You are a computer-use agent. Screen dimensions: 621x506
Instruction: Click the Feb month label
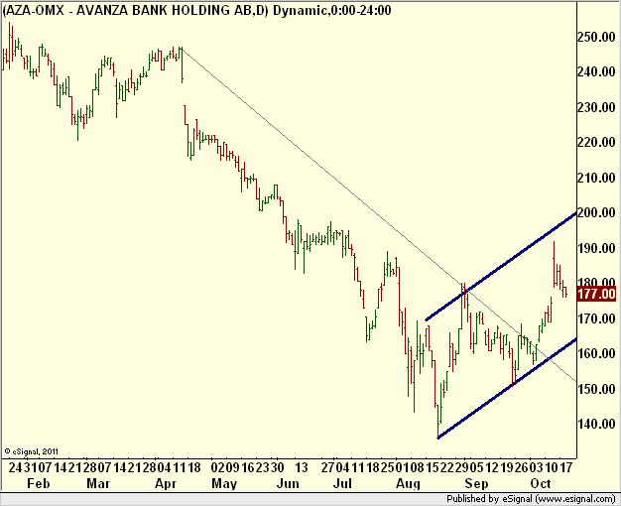pos(39,484)
